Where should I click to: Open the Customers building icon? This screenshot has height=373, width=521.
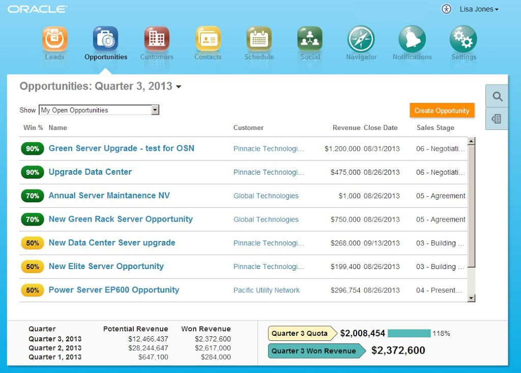point(157,39)
